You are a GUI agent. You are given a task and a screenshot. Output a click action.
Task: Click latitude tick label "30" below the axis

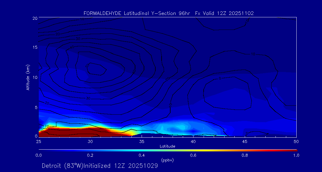pyautogui.click(x=90, y=142)
